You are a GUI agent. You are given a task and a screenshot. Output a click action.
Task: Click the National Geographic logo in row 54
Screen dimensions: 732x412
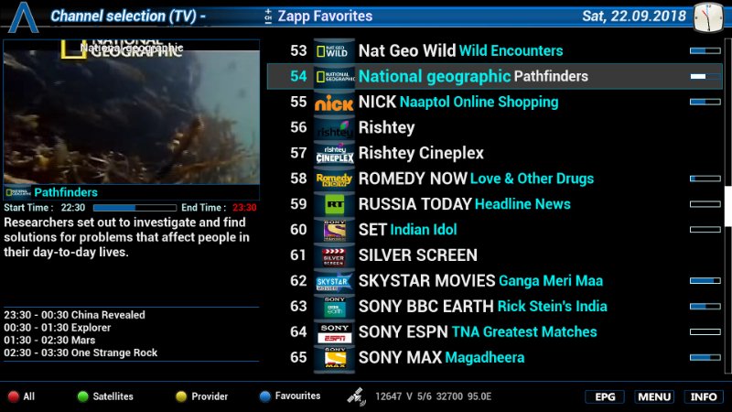(334, 77)
